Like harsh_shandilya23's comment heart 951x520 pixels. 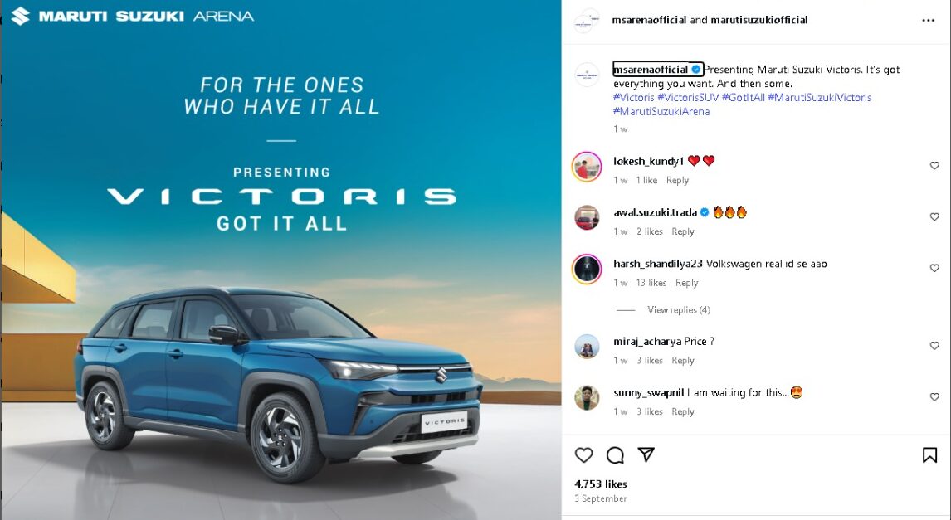[934, 268]
